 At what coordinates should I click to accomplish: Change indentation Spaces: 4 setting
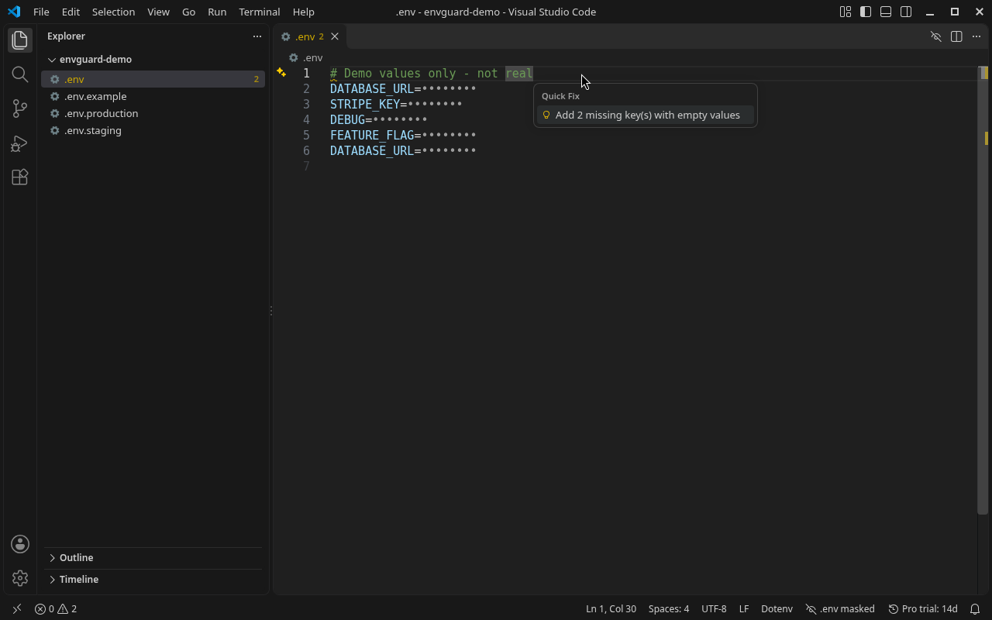pos(668,609)
